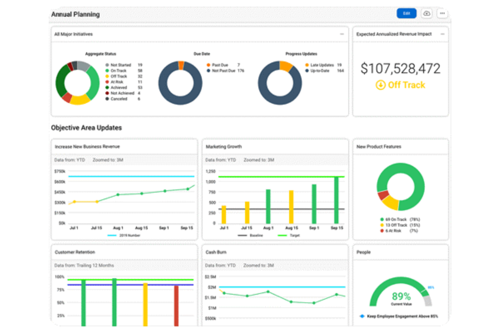The width and height of the screenshot is (500, 333).
Task: Click the Due Date donut chart
Action: click(x=180, y=83)
